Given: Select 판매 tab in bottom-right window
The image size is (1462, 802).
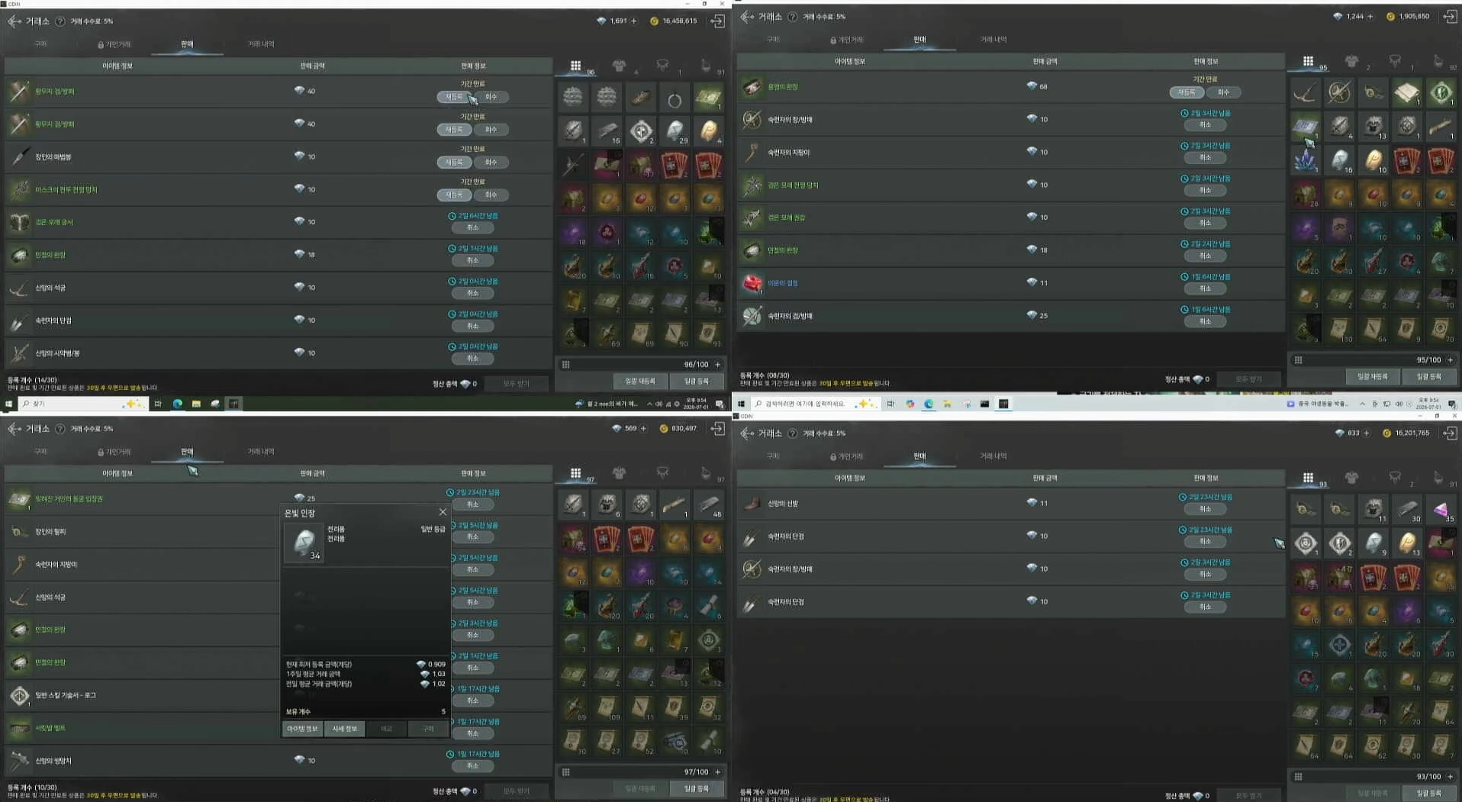Looking at the screenshot, I should coord(919,456).
